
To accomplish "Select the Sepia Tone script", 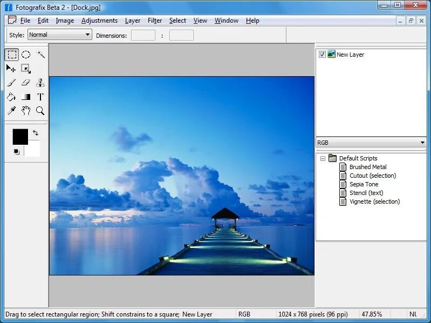I will tap(364, 184).
